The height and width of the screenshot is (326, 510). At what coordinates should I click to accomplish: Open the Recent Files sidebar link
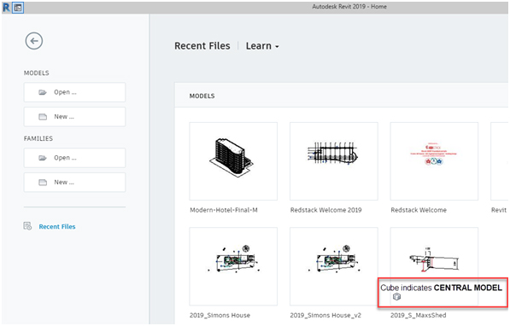click(57, 226)
